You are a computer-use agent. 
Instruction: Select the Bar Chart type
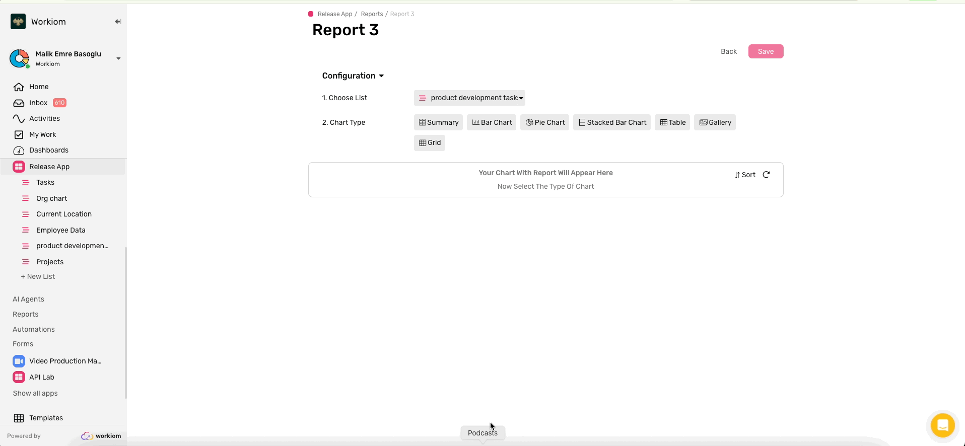coord(491,122)
